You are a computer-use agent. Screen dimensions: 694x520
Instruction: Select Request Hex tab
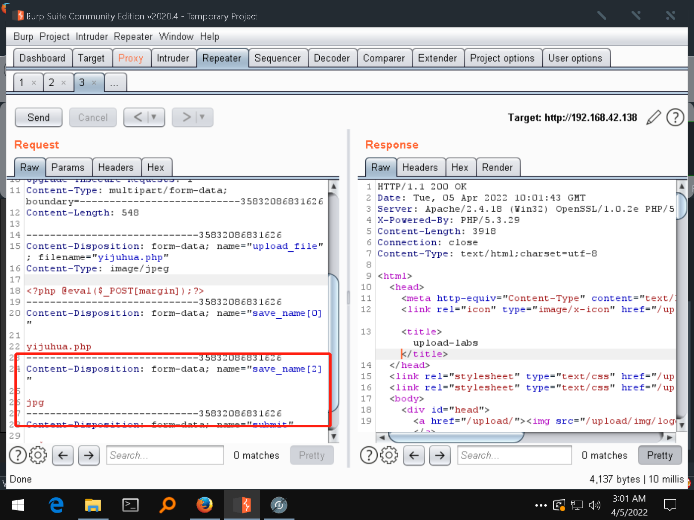click(156, 168)
